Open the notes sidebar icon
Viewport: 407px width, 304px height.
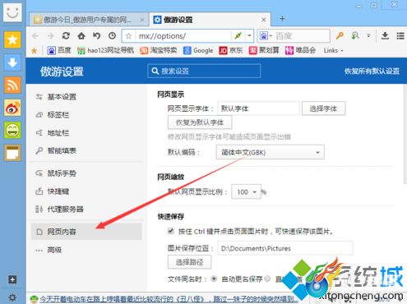[x=12, y=153]
